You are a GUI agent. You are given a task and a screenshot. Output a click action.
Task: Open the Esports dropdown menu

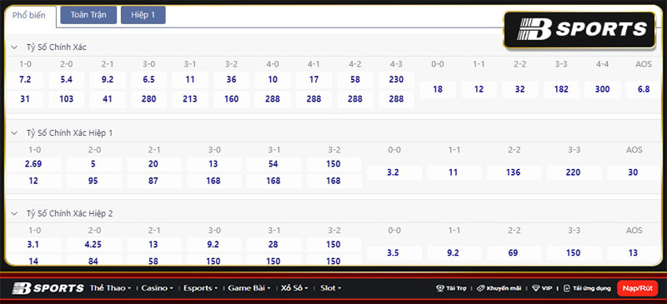click(200, 288)
